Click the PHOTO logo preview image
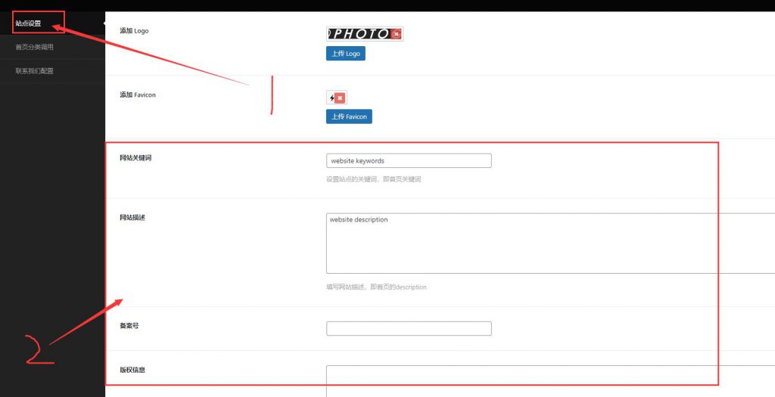Image resolution: width=775 pixels, height=397 pixels. tap(359, 33)
